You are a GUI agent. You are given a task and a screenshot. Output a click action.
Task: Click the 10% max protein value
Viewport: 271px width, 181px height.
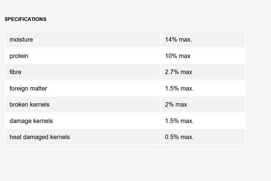coord(178,56)
